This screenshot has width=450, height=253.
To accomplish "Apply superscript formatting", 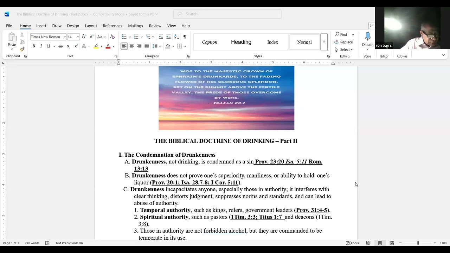I will tap(76, 46).
